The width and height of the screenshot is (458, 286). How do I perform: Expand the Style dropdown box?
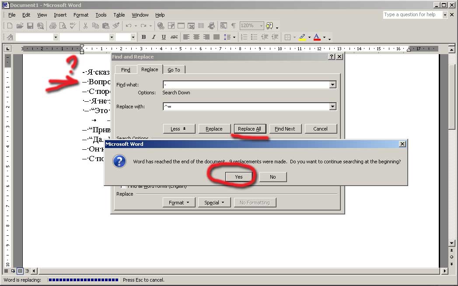(x=56, y=37)
